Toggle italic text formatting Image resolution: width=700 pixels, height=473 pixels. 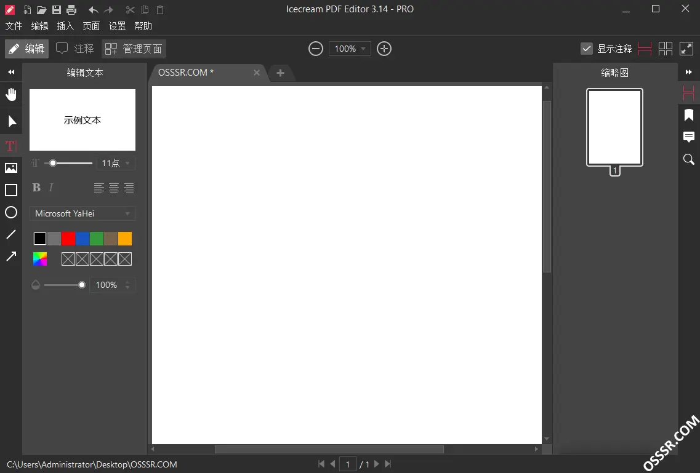pyautogui.click(x=51, y=188)
